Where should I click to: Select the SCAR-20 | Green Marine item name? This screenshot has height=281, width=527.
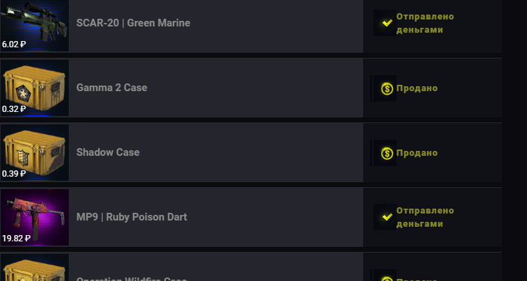coord(133,23)
